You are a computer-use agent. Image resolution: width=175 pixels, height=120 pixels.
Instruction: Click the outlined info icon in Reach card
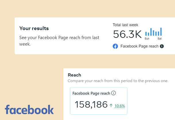(x=114, y=93)
